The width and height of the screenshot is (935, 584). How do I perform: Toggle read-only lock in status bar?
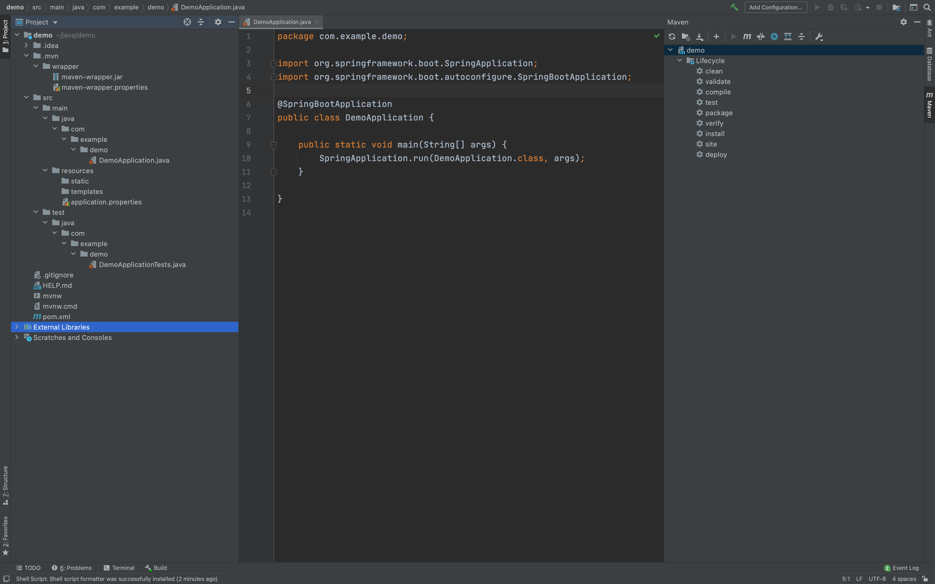pos(925,579)
